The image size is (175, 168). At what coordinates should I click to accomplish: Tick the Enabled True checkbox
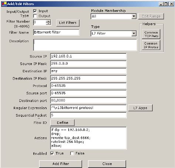(52, 154)
